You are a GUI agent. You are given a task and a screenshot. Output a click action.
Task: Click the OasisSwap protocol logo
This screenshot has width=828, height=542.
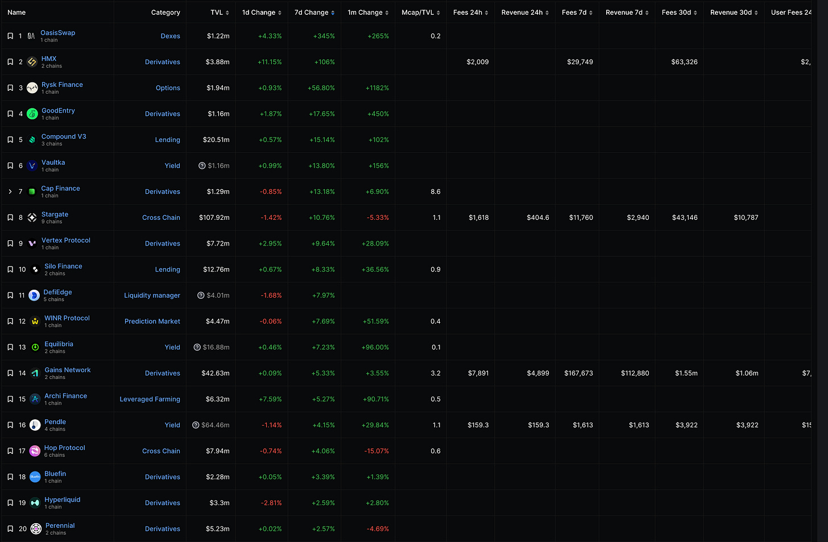click(x=31, y=36)
